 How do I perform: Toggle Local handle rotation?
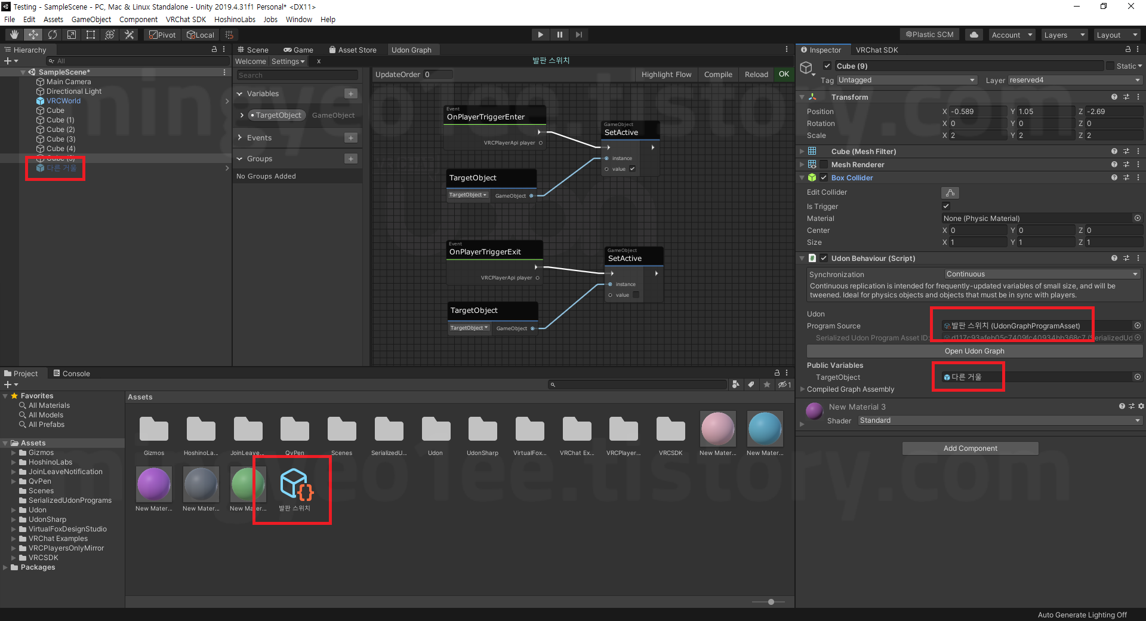201,35
